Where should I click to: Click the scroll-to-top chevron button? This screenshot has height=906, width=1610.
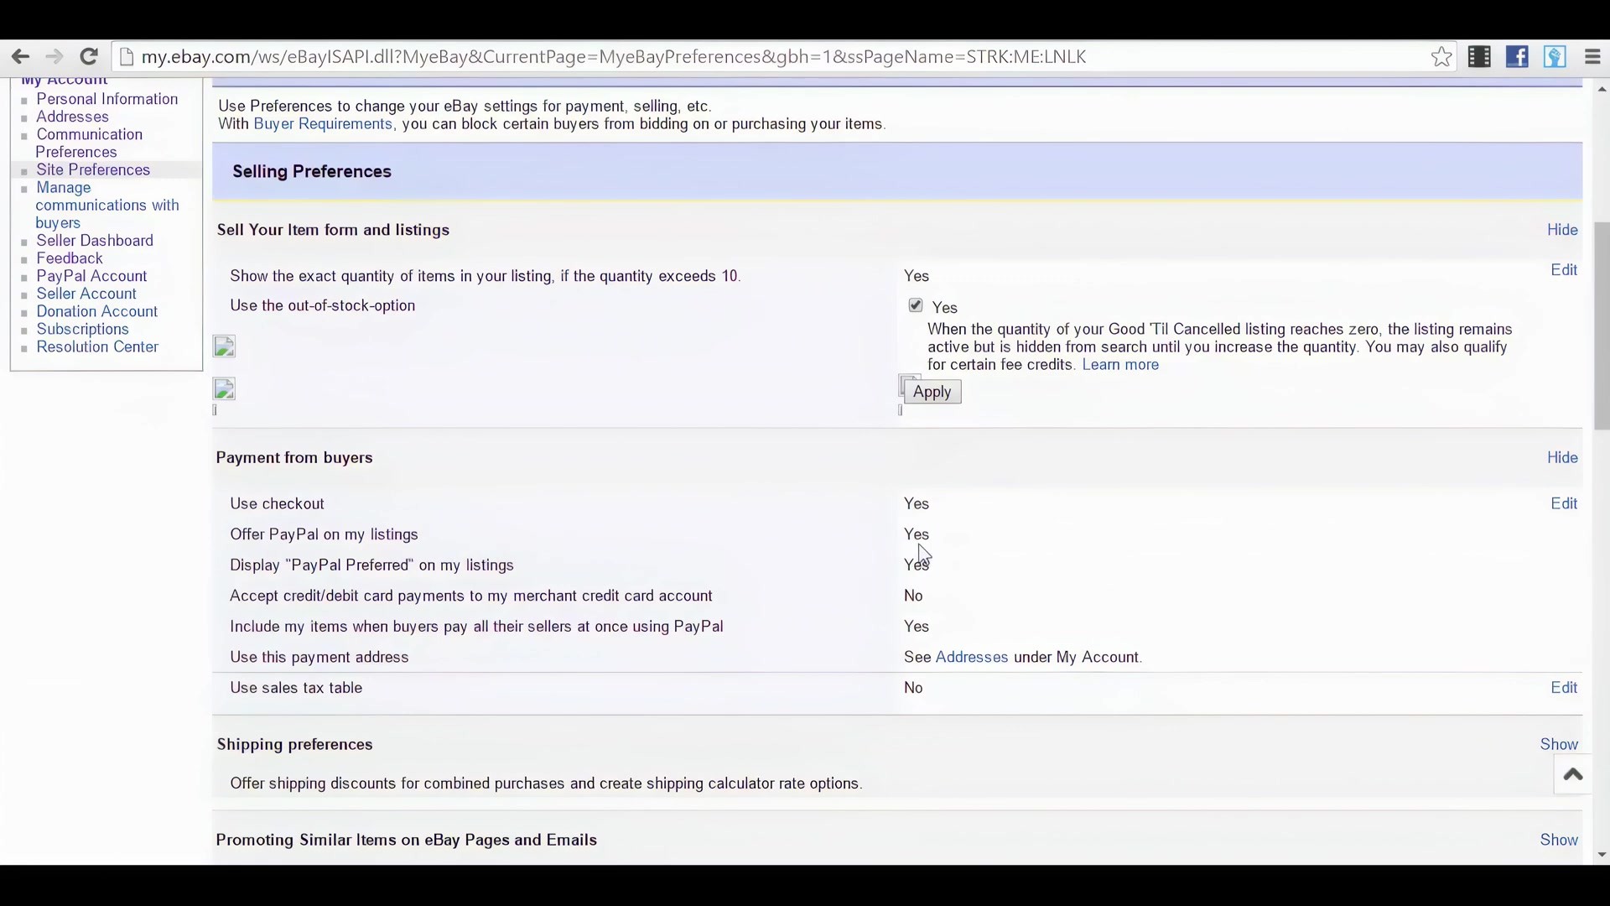(1573, 775)
